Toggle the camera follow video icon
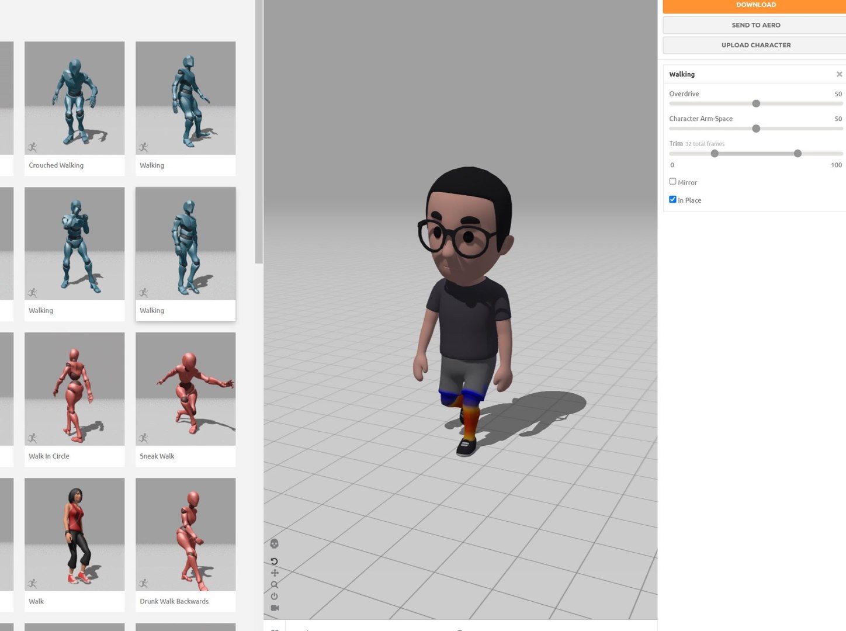 point(275,608)
